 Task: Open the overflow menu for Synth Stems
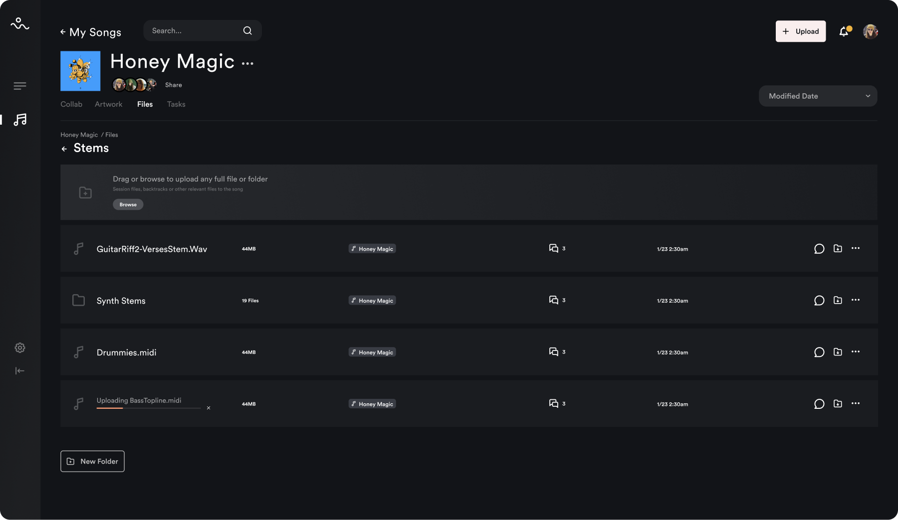click(x=856, y=300)
